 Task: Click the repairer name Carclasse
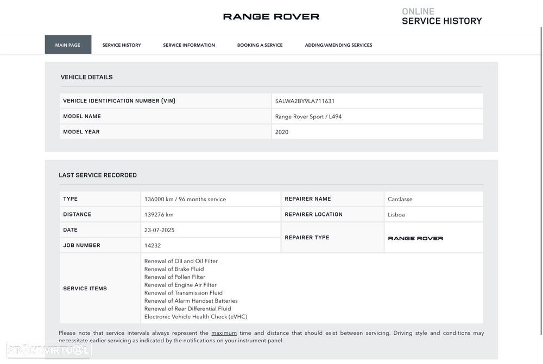(x=400, y=199)
